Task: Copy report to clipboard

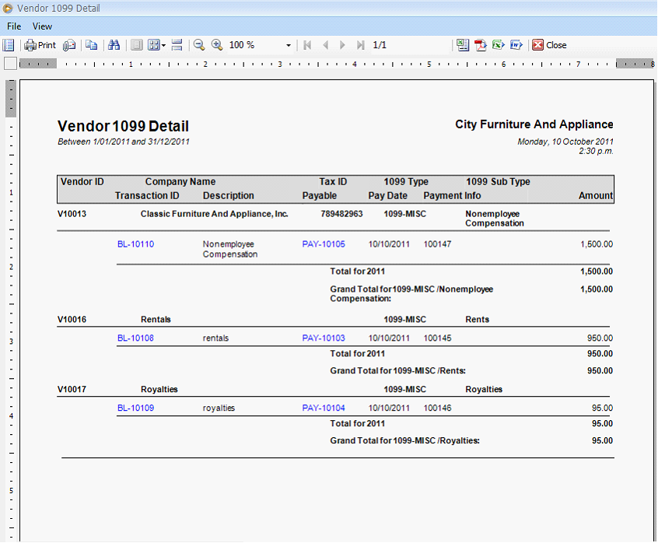Action: (92, 45)
